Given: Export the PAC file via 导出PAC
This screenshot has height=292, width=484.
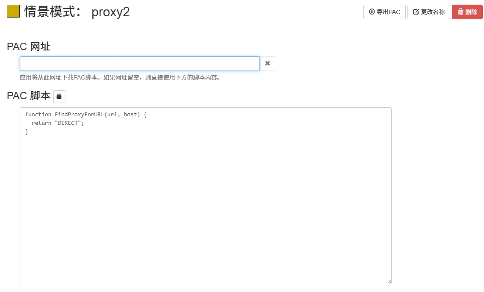Looking at the screenshot, I should (384, 12).
